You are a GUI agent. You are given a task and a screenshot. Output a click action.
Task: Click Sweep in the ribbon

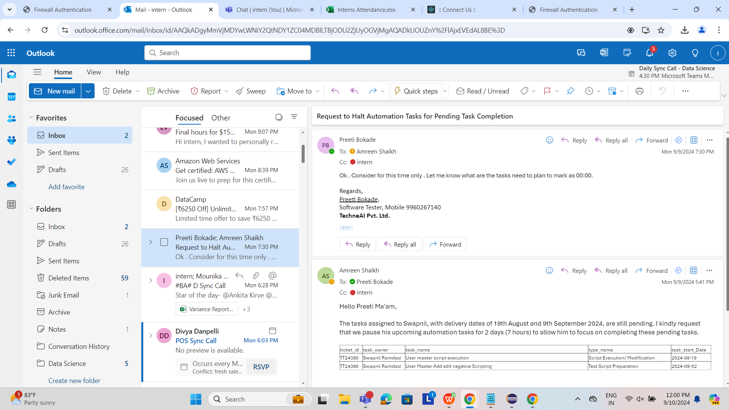coord(251,91)
